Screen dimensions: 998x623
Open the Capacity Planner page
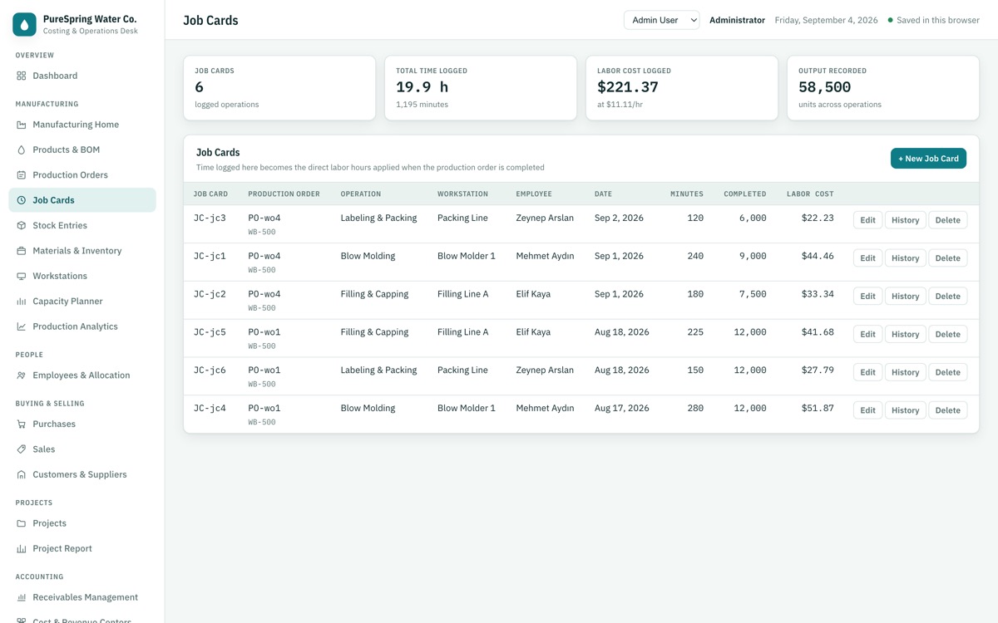pyautogui.click(x=82, y=302)
